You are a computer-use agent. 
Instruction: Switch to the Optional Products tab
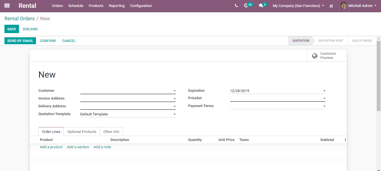82,132
